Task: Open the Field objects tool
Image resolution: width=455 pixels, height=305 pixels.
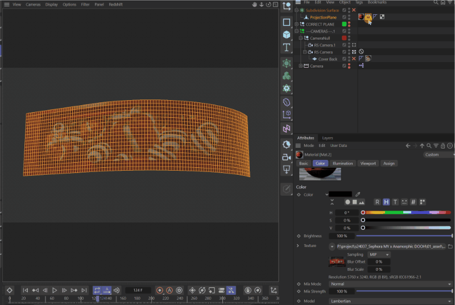Action: pos(287,114)
